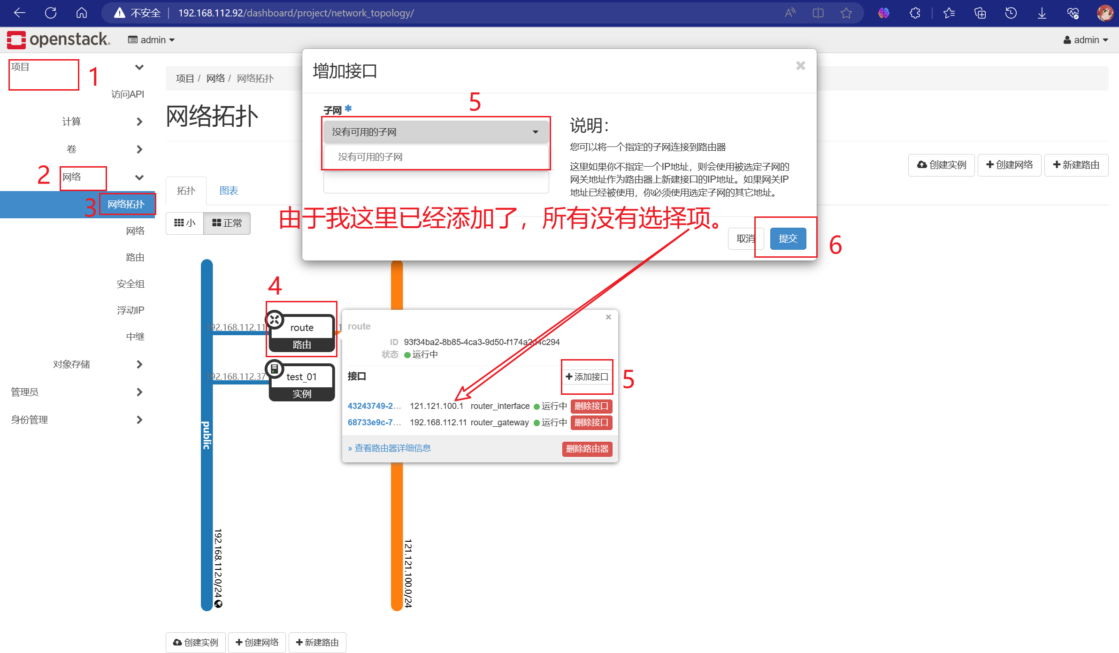The image size is (1119, 653).
Task: Open the Security Groups sidebar item
Action: tap(130, 284)
